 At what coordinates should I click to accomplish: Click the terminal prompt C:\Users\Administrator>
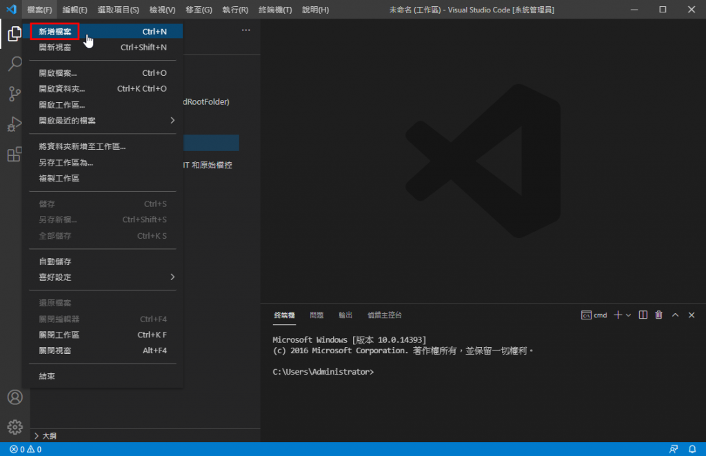[323, 372]
